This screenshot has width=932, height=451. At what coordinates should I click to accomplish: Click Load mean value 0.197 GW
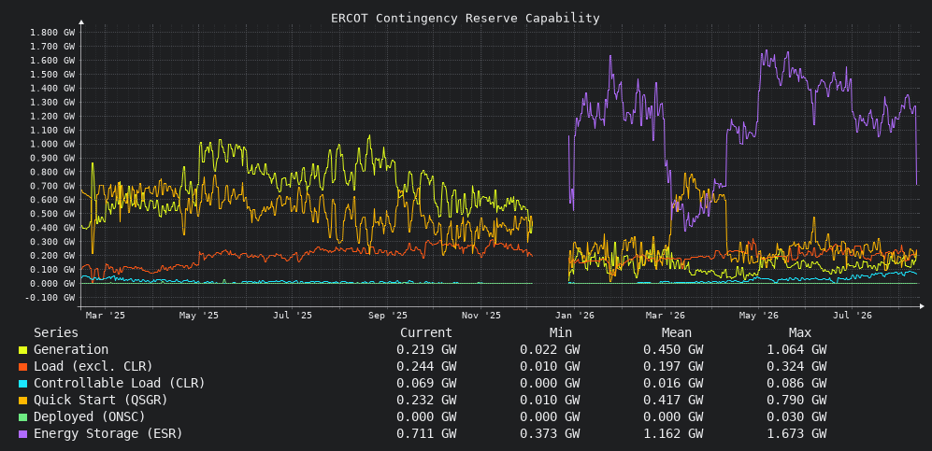tap(673, 367)
